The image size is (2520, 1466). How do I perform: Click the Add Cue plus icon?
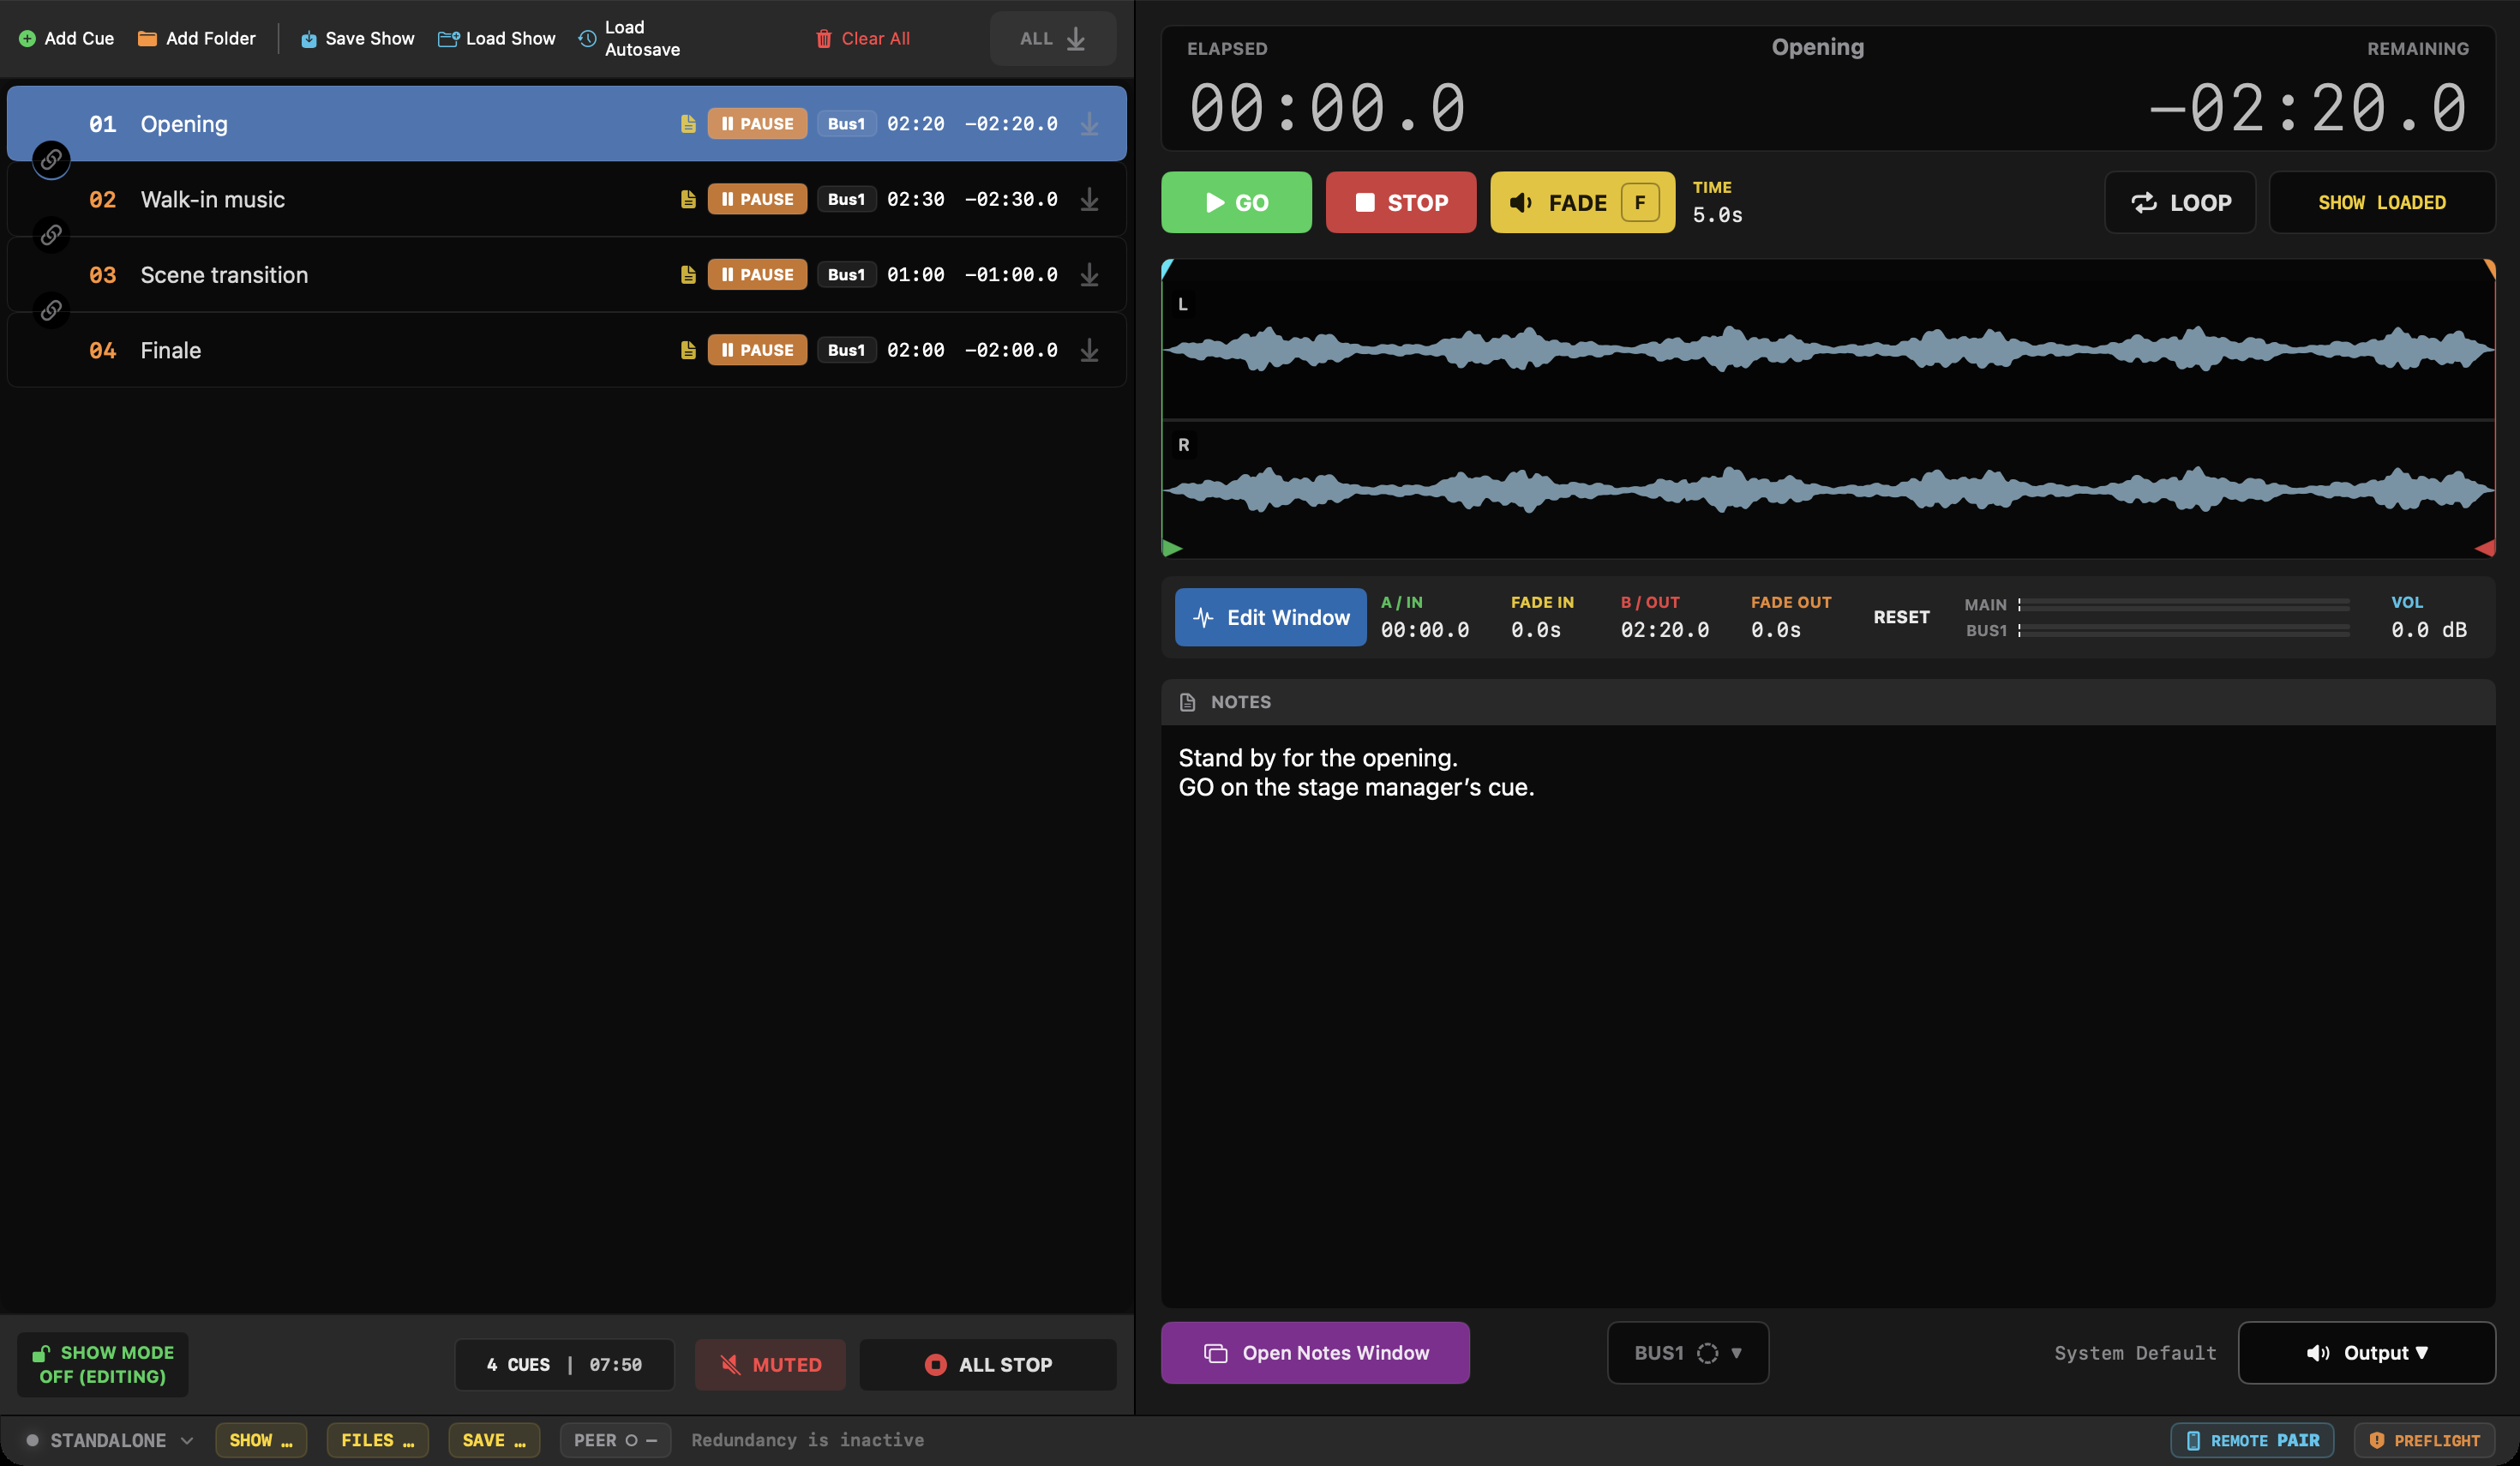tap(27, 39)
